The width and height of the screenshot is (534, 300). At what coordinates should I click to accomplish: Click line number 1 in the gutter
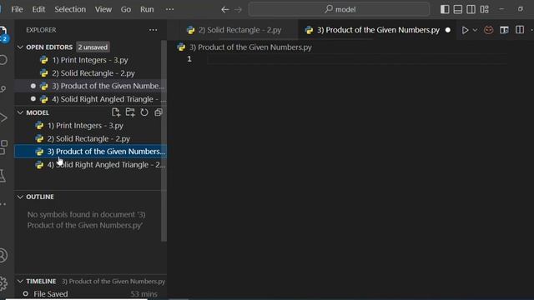tap(189, 59)
